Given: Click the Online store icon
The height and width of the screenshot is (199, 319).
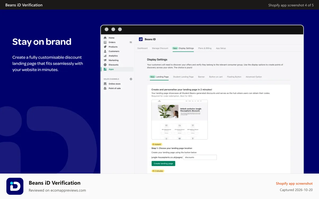Looking at the screenshot, I should (105, 84).
